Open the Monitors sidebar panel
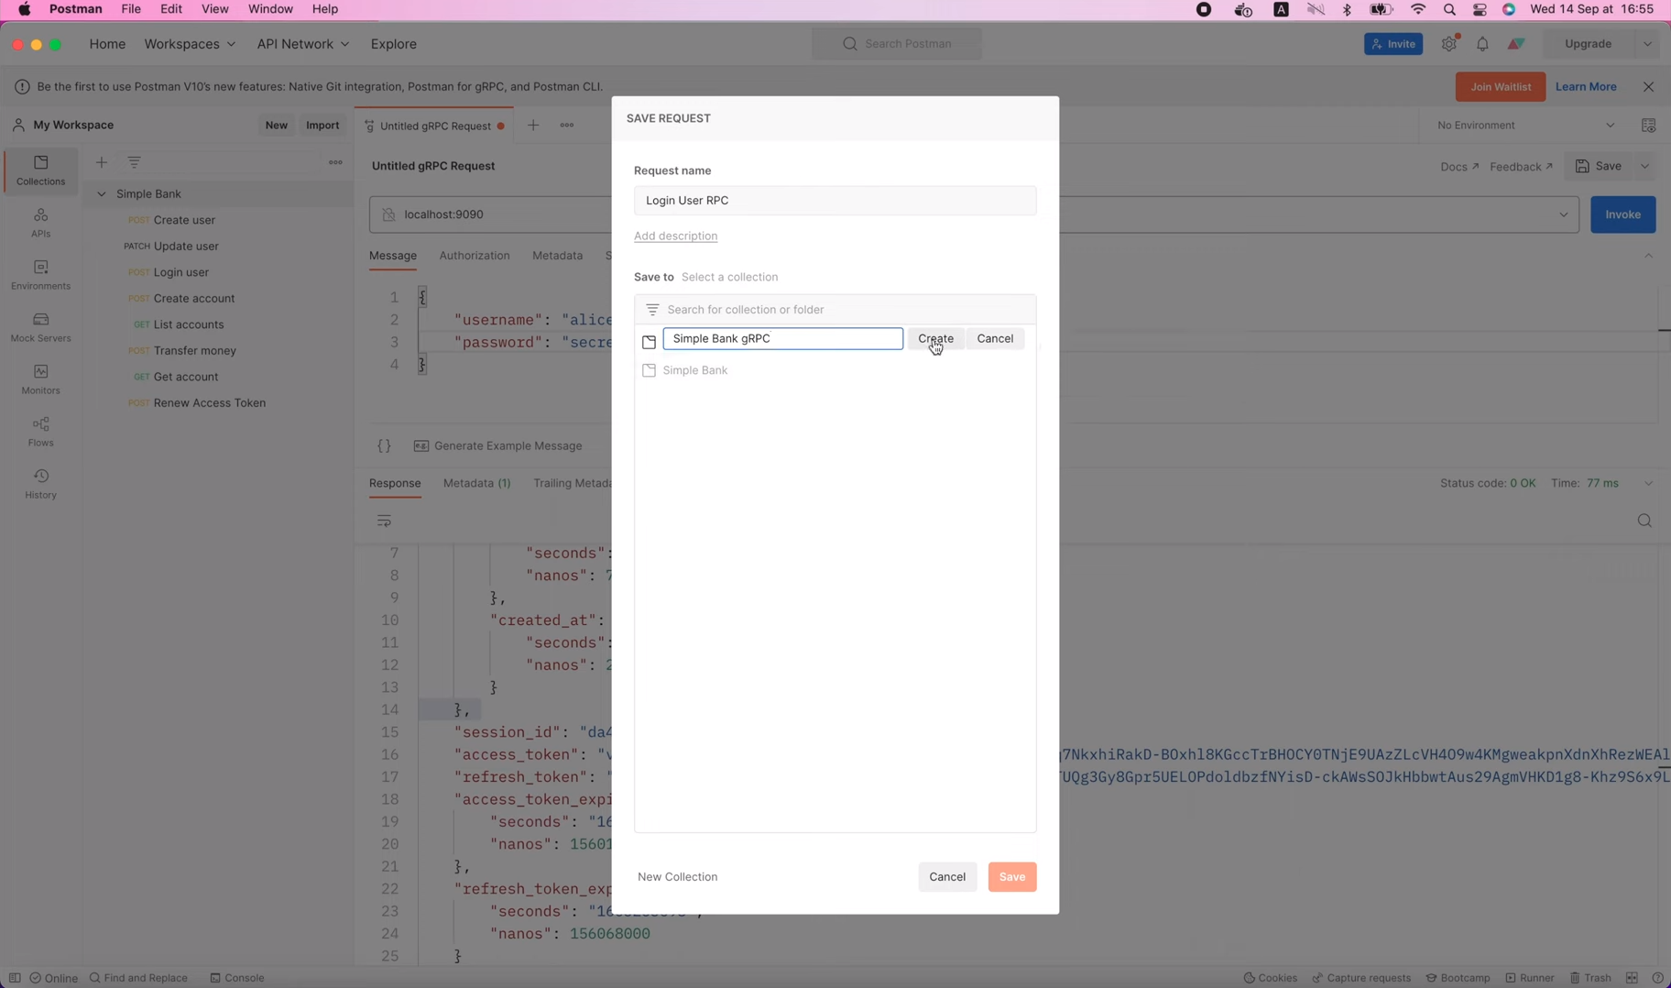 tap(40, 379)
